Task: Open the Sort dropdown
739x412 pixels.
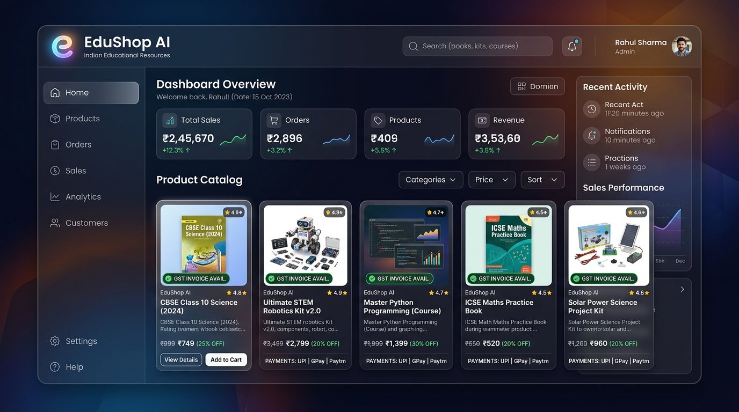Action: [542, 180]
